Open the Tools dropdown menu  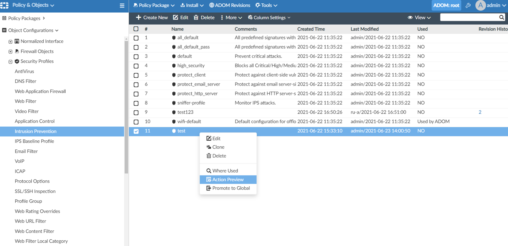point(266,5)
